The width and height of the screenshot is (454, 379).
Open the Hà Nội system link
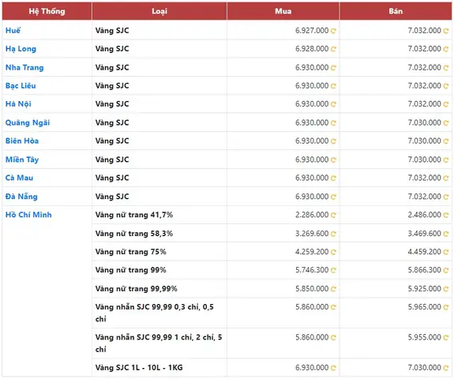(x=18, y=104)
